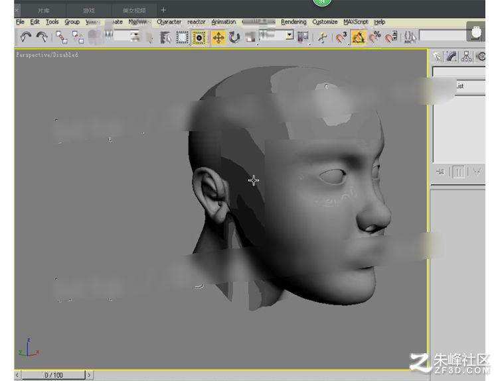Viewport: 498px width, 381px height.
Task: Open the File menu
Action: (x=20, y=22)
